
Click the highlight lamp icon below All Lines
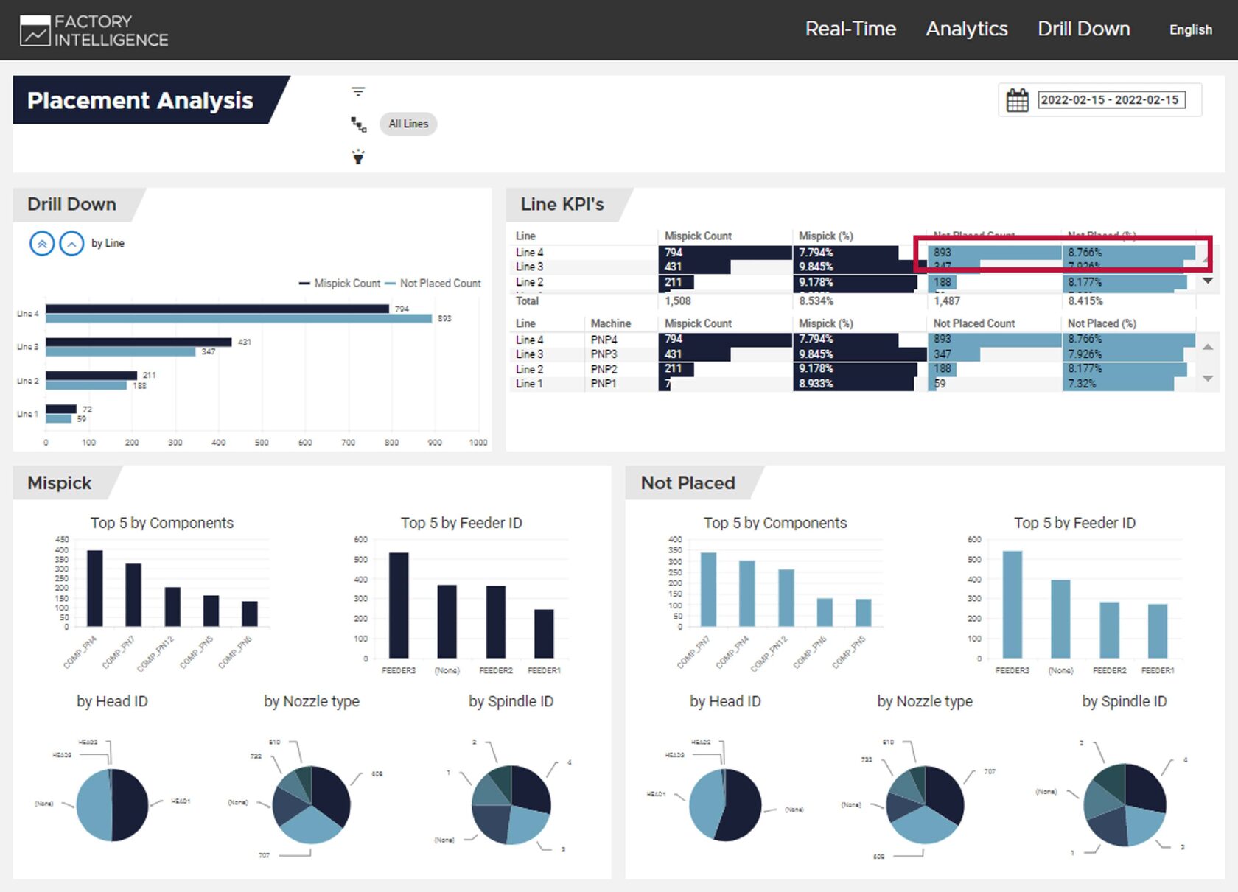[x=358, y=156]
